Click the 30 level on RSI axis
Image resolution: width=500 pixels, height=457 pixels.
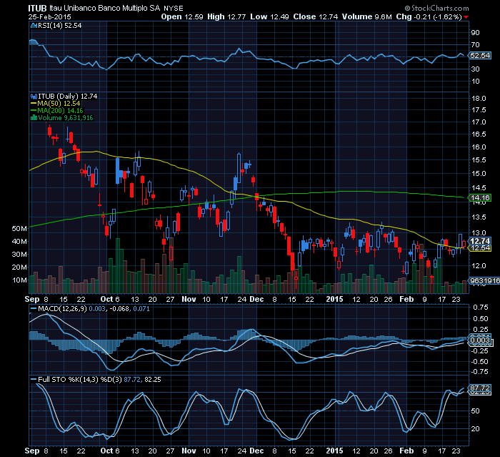(x=475, y=69)
